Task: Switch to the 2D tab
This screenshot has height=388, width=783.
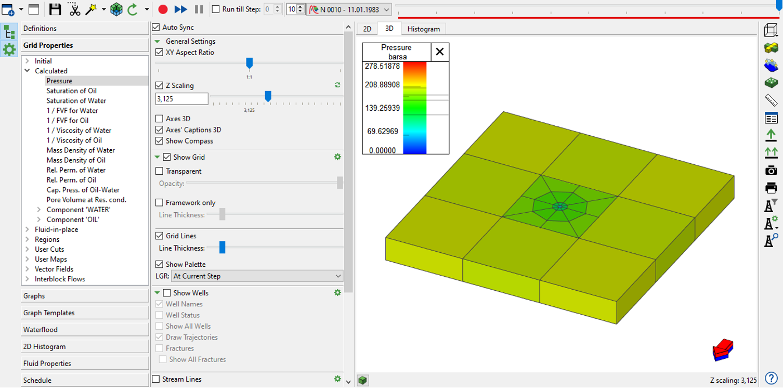Action: pyautogui.click(x=367, y=29)
